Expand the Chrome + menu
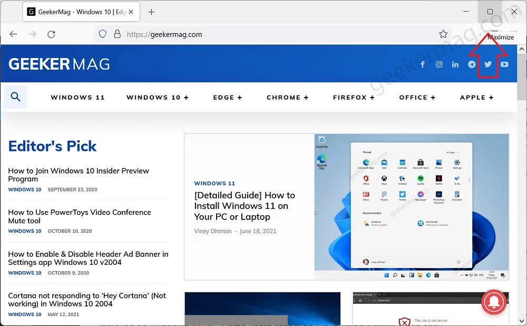Screen dimensions: 527x326 click(x=287, y=97)
